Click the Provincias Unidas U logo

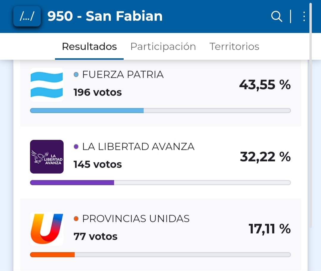[47, 229]
